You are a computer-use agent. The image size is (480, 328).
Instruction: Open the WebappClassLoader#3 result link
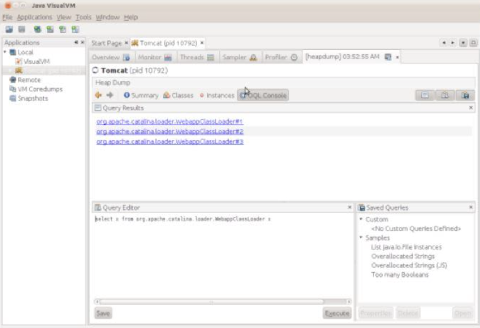(x=169, y=141)
